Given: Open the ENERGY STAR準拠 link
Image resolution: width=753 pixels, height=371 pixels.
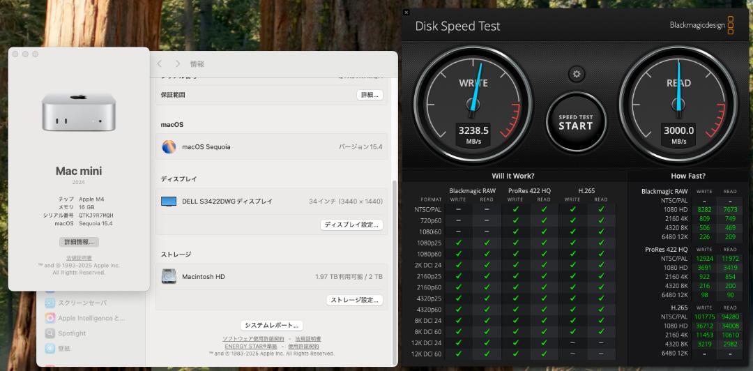Looking at the screenshot, I should pyautogui.click(x=251, y=346).
